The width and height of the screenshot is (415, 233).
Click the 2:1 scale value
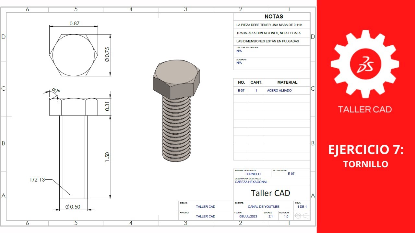tap(270, 216)
